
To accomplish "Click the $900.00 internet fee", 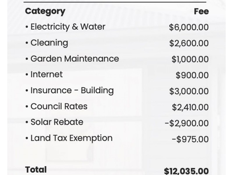I will click(x=192, y=75).
